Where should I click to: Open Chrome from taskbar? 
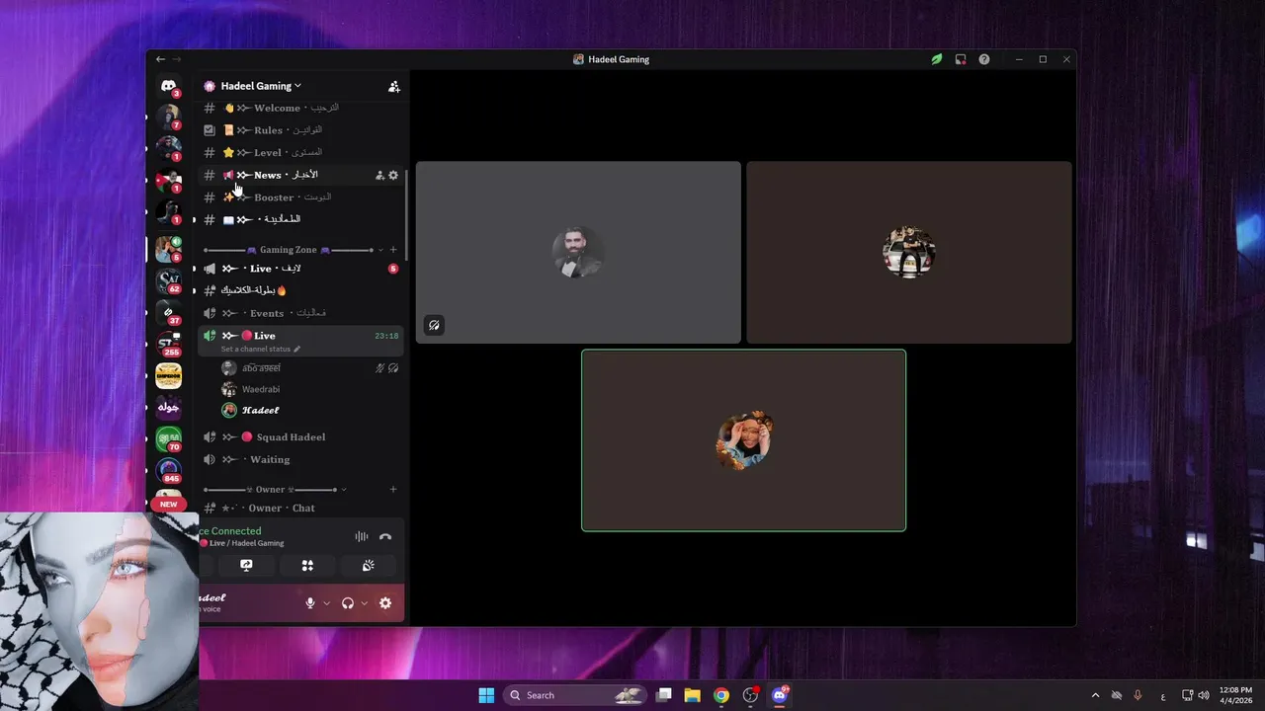point(721,695)
